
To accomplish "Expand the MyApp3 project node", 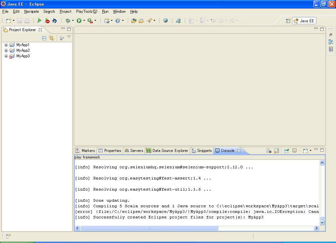I will pyautogui.click(x=6, y=56).
